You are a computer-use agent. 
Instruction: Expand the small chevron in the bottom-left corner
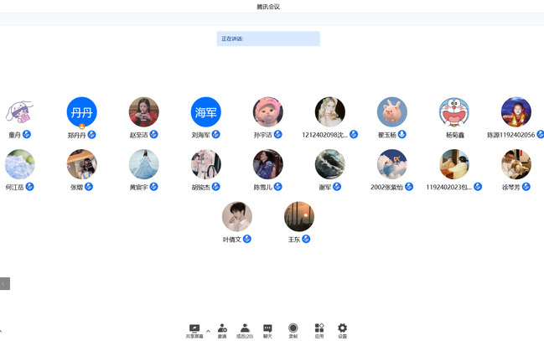(x=2, y=331)
